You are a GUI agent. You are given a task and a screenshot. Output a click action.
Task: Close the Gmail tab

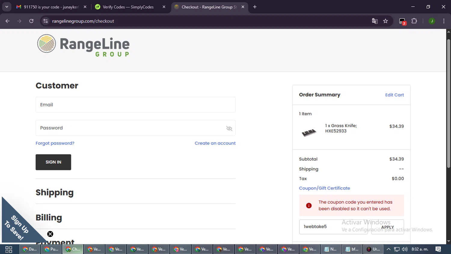click(85, 7)
